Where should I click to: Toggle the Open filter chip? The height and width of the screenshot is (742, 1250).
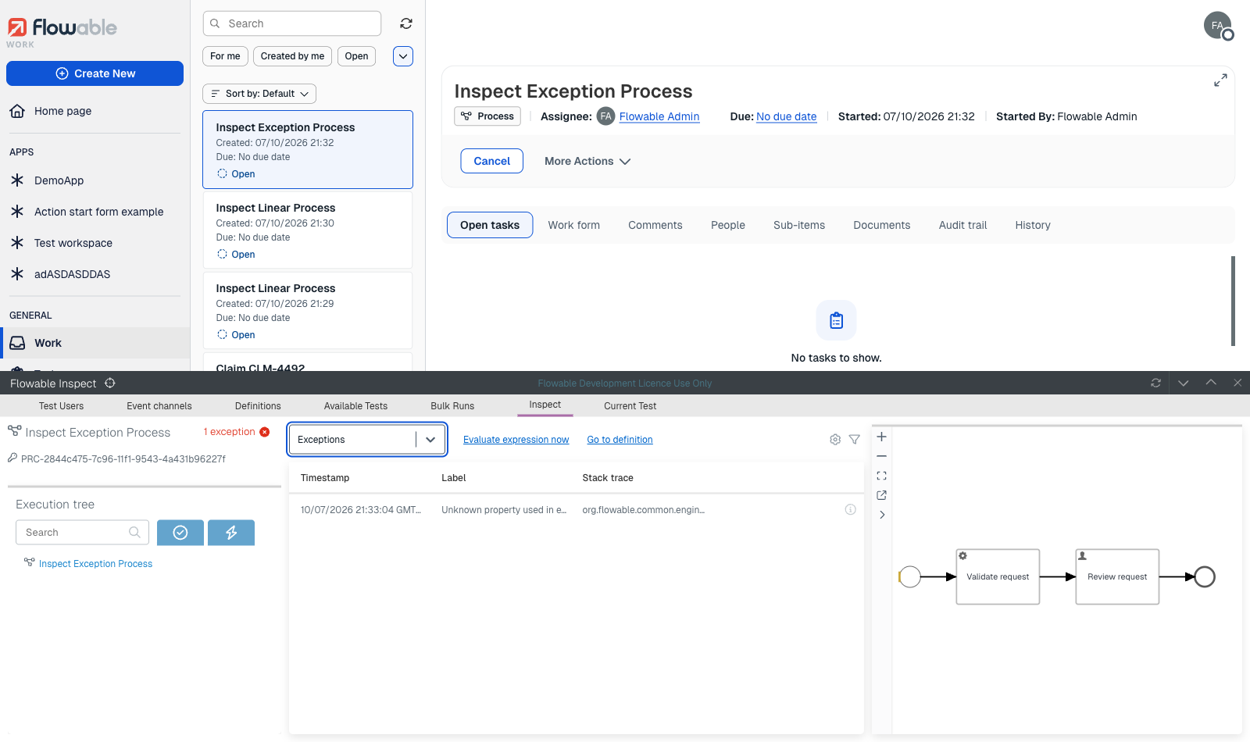356,56
